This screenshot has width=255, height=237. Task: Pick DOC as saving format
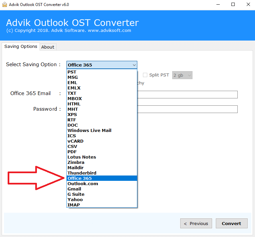coord(102,125)
